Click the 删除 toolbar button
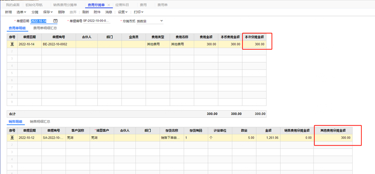The image size is (375, 174). (61, 12)
